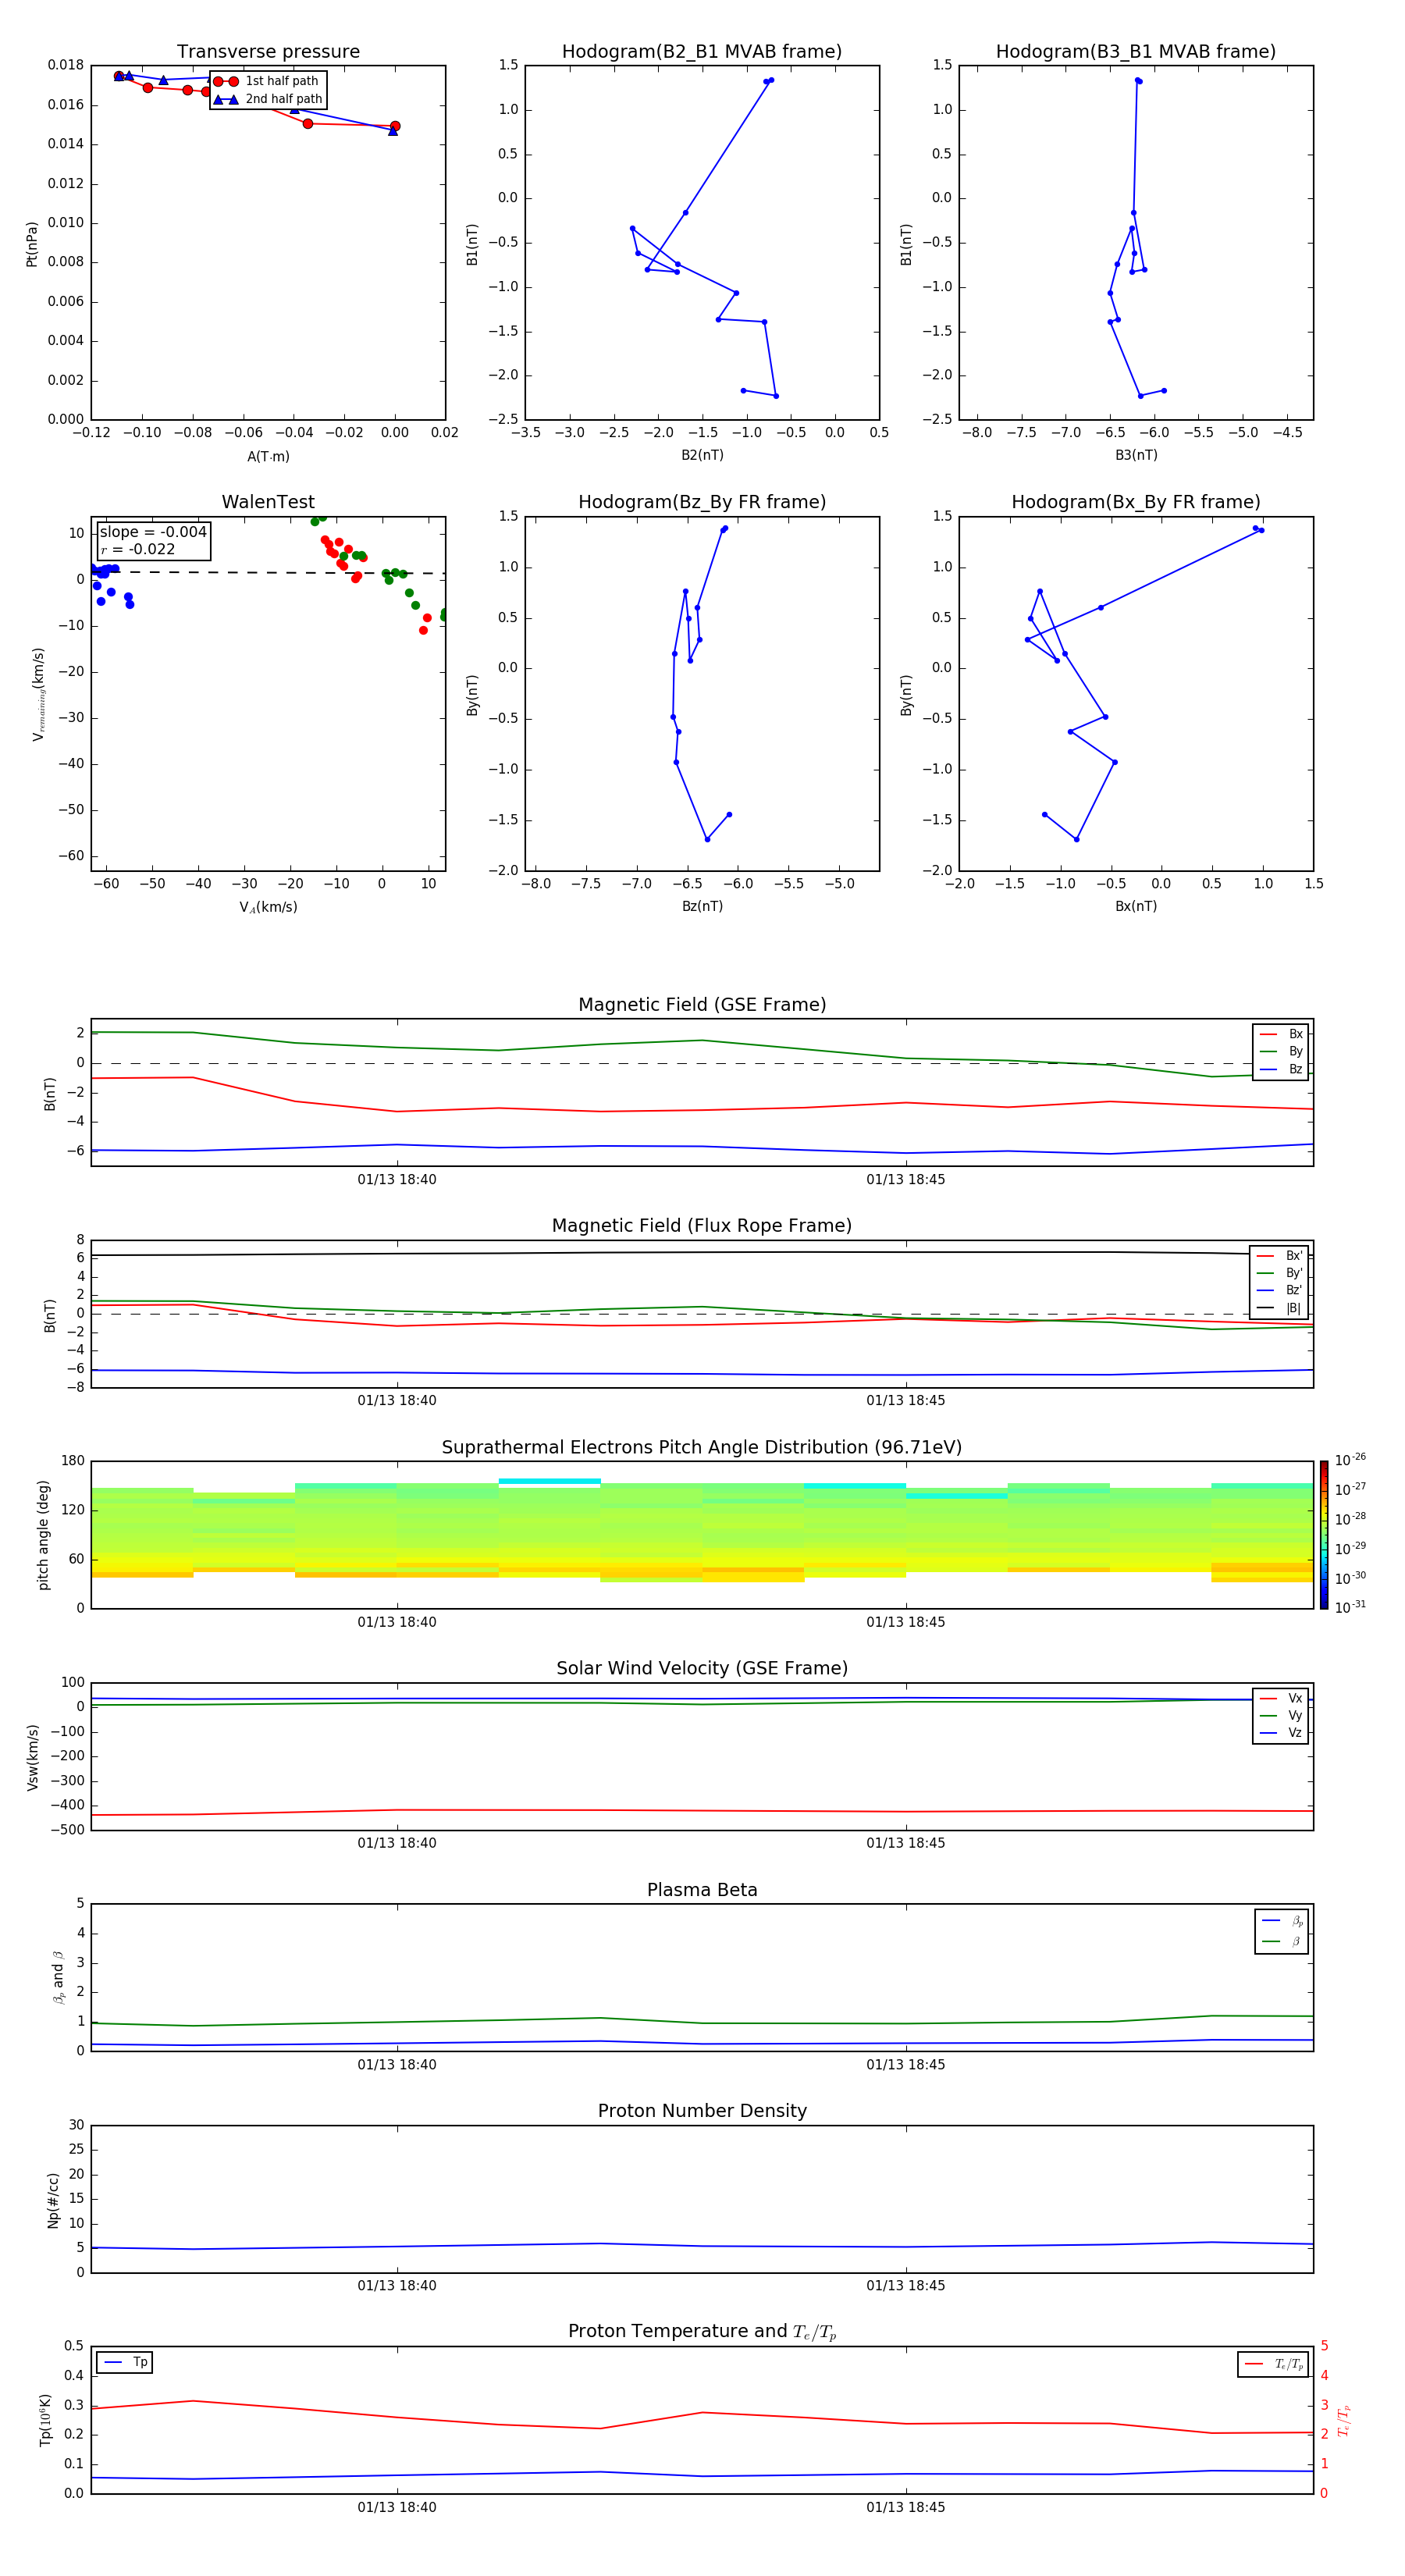Select the 'Hodogram(Bz_By FR frame)' title

coord(702,502)
